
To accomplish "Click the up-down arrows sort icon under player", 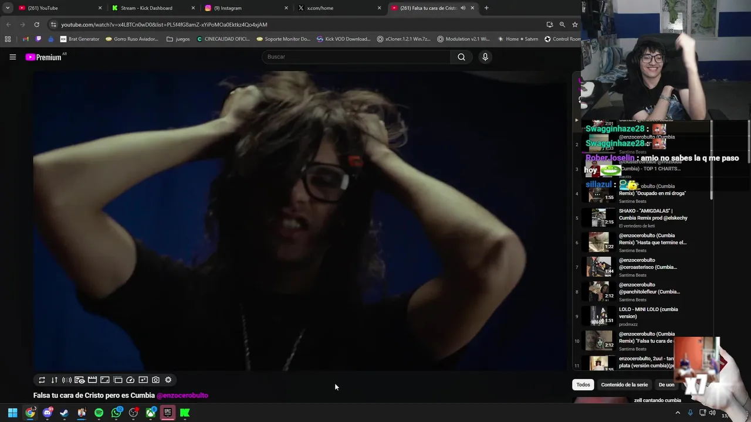I will 55,380.
